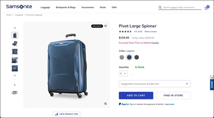Screen dimensions: 214x118
Task: Go to Samsonite homepage via logo
Action: (x=19, y=7)
